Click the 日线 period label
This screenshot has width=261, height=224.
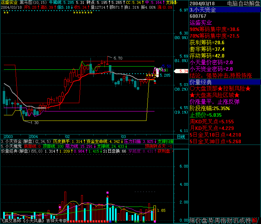click(181, 137)
